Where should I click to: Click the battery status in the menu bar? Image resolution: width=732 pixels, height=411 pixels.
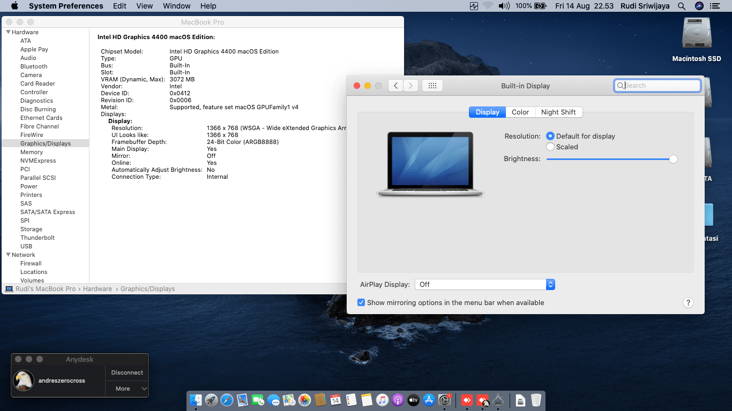pos(531,6)
